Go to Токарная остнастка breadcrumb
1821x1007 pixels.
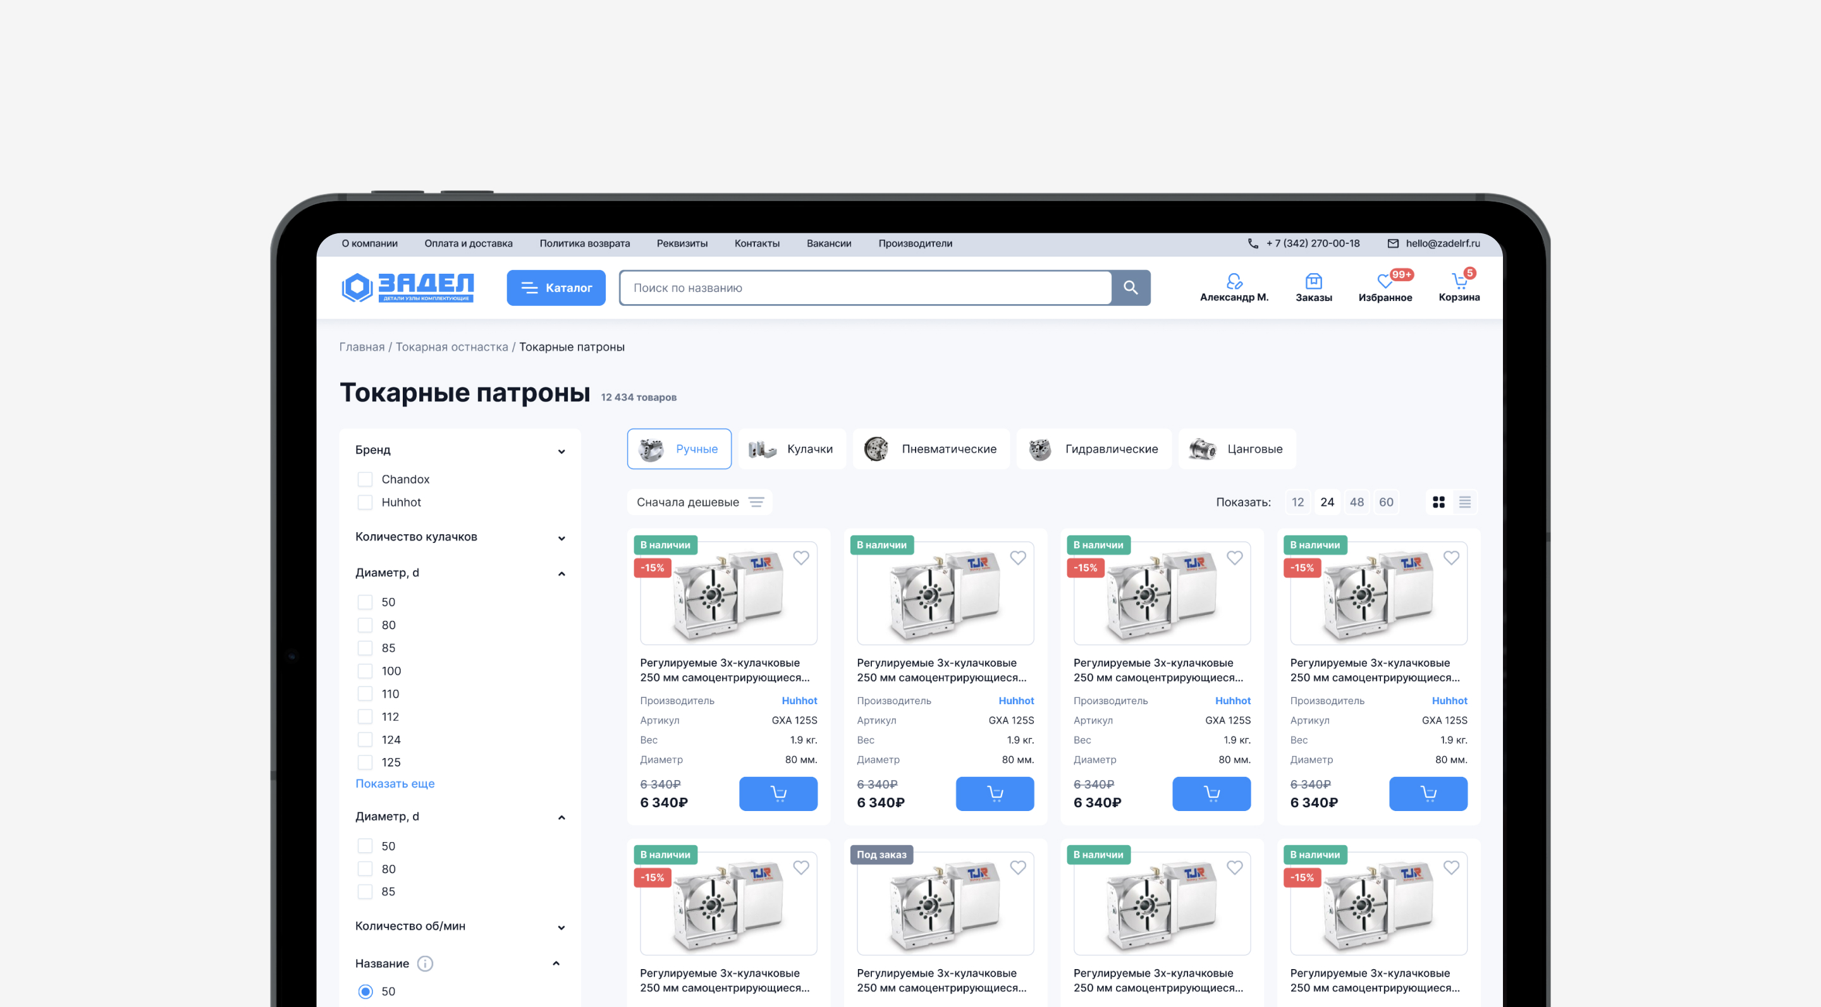451,346
